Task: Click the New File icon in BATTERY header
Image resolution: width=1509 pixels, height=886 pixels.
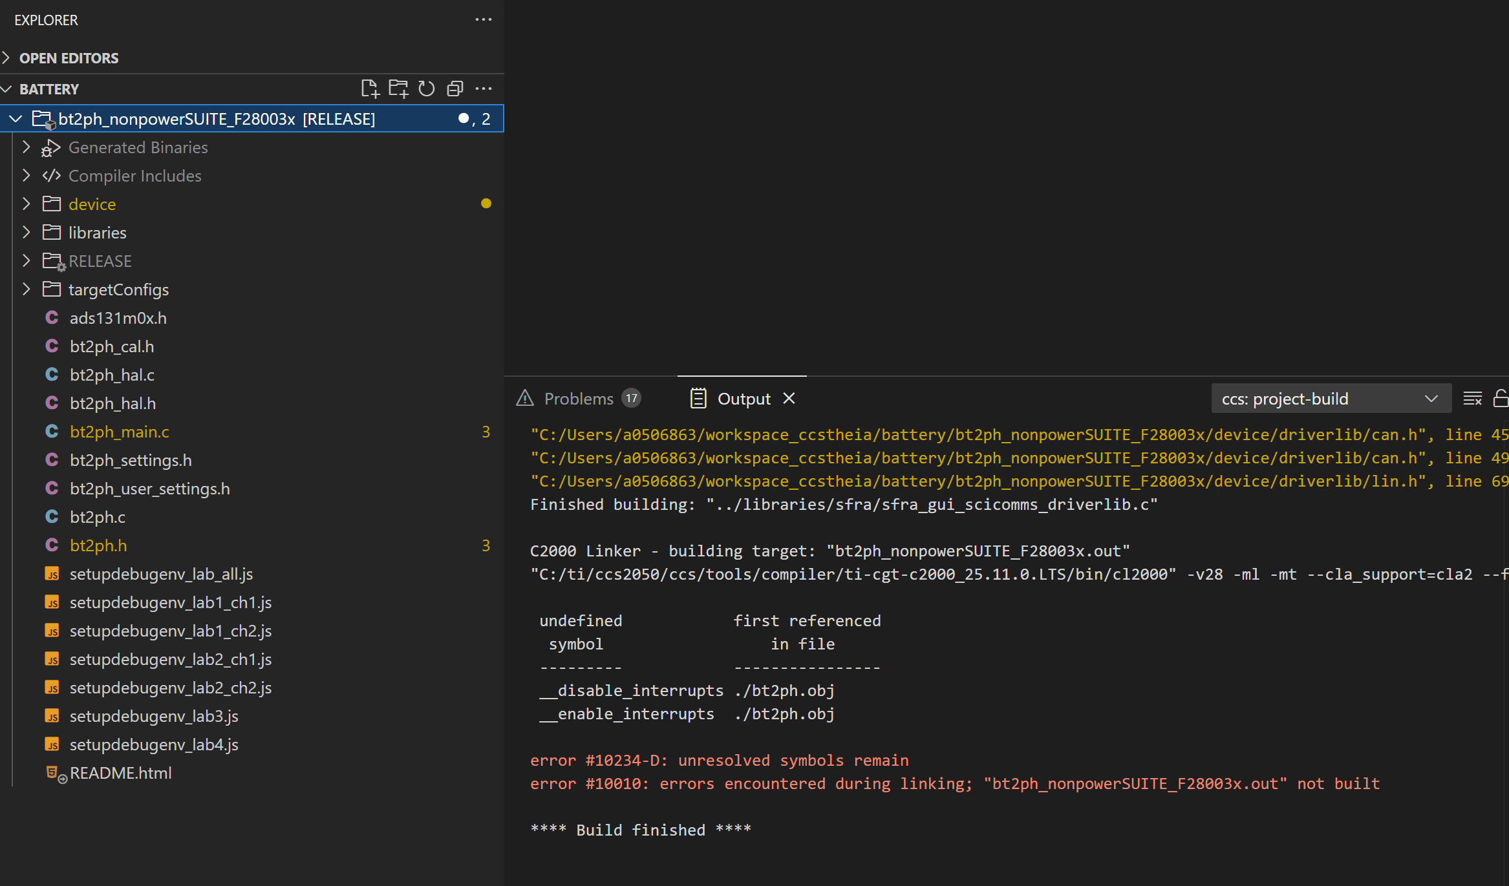Action: point(370,89)
